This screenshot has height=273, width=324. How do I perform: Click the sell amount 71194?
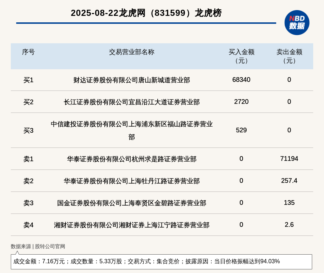289,159
